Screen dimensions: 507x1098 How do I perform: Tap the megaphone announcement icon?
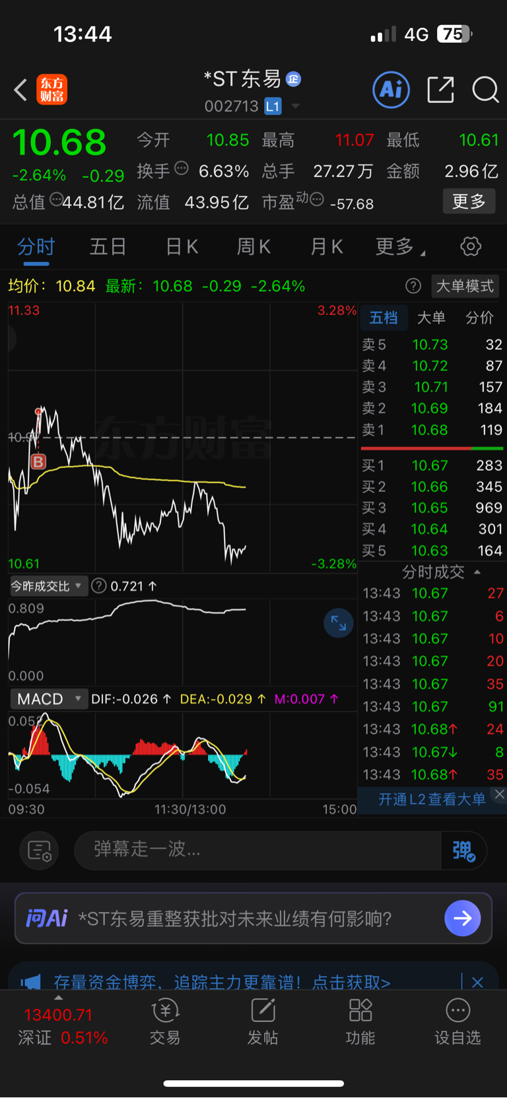(30, 982)
